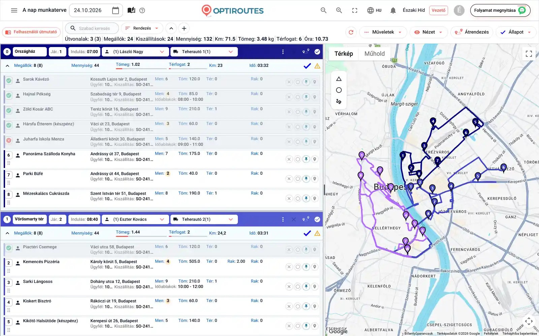Open the Eszter Kovács driver dropdown

click(x=135, y=219)
